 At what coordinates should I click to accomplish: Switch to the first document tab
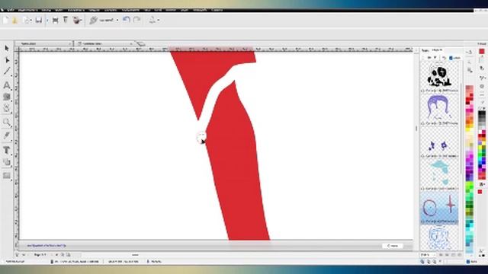pos(43,44)
